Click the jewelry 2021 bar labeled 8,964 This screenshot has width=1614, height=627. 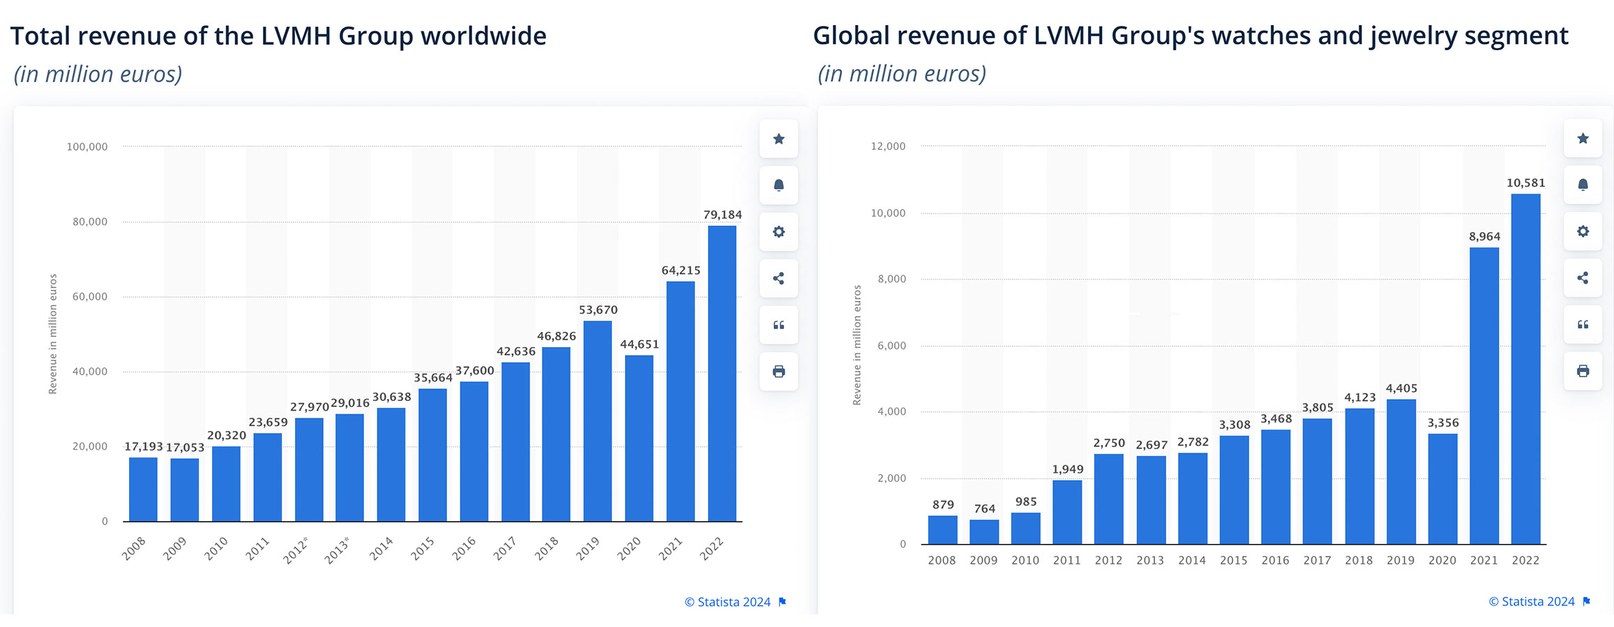(x=1484, y=395)
